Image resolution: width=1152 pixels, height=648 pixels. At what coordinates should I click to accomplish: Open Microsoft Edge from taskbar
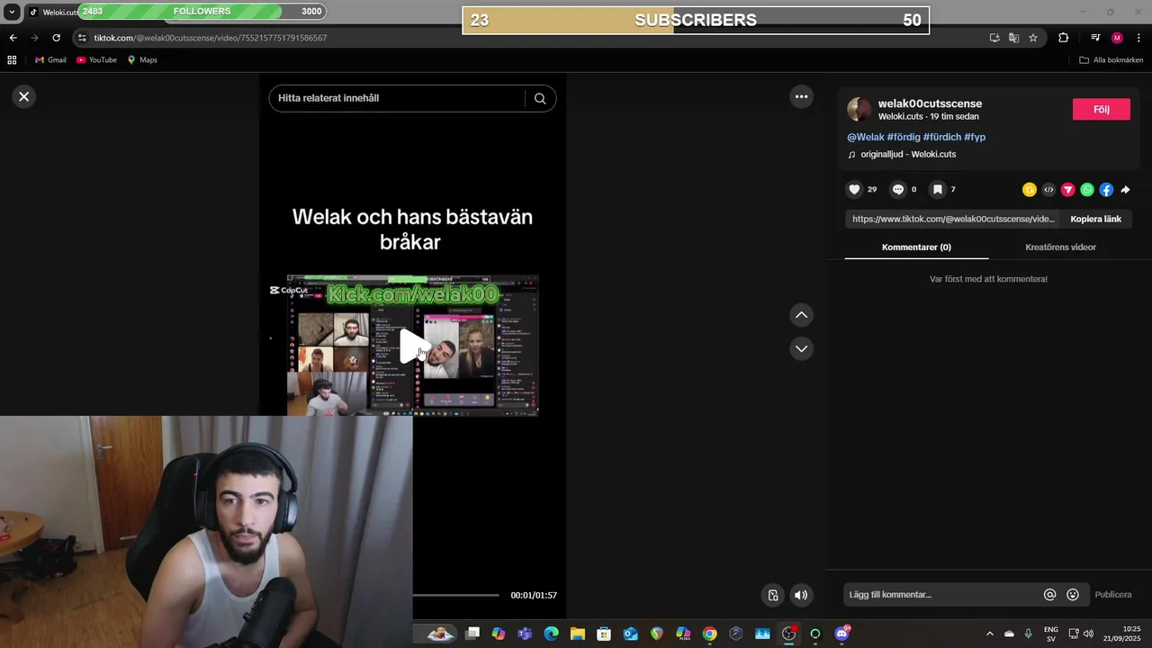tap(551, 634)
